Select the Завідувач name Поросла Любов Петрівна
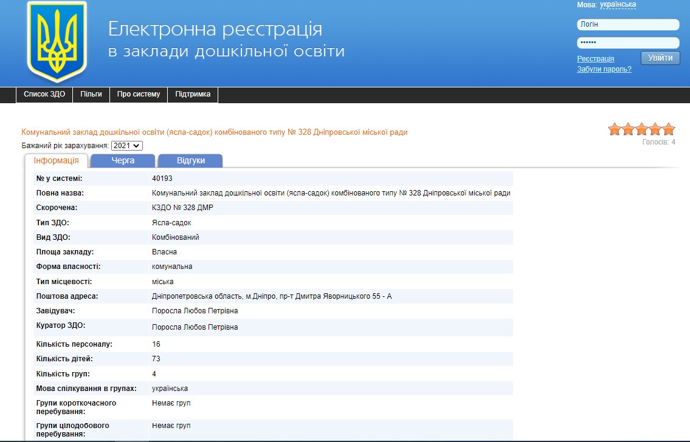 [195, 311]
